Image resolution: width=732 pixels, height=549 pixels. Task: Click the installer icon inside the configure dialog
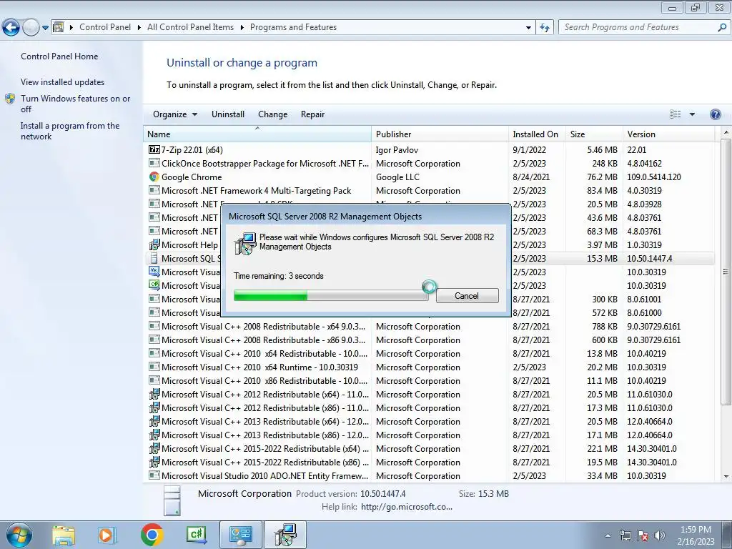point(245,244)
